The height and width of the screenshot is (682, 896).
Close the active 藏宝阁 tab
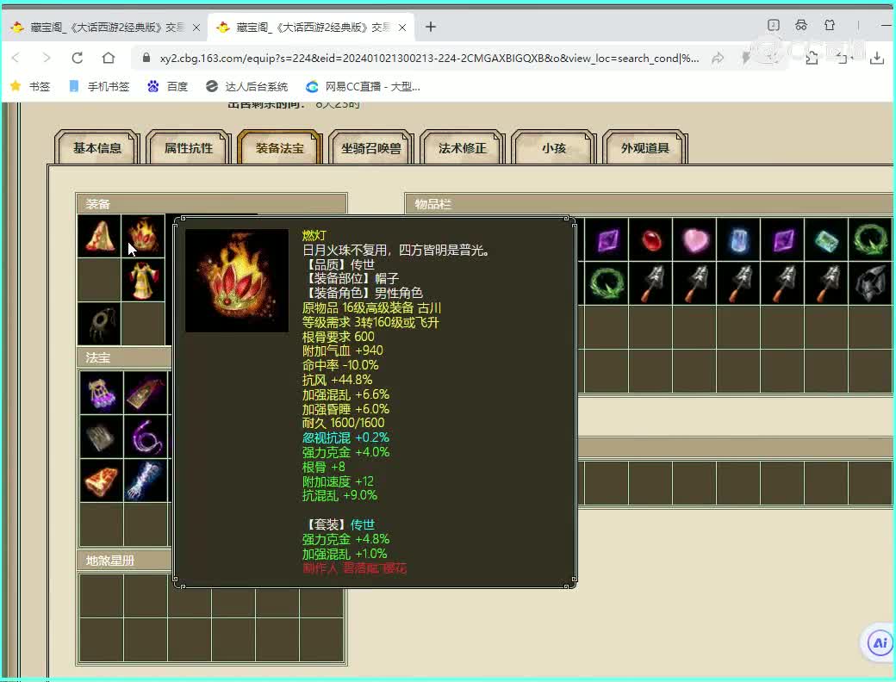click(402, 28)
